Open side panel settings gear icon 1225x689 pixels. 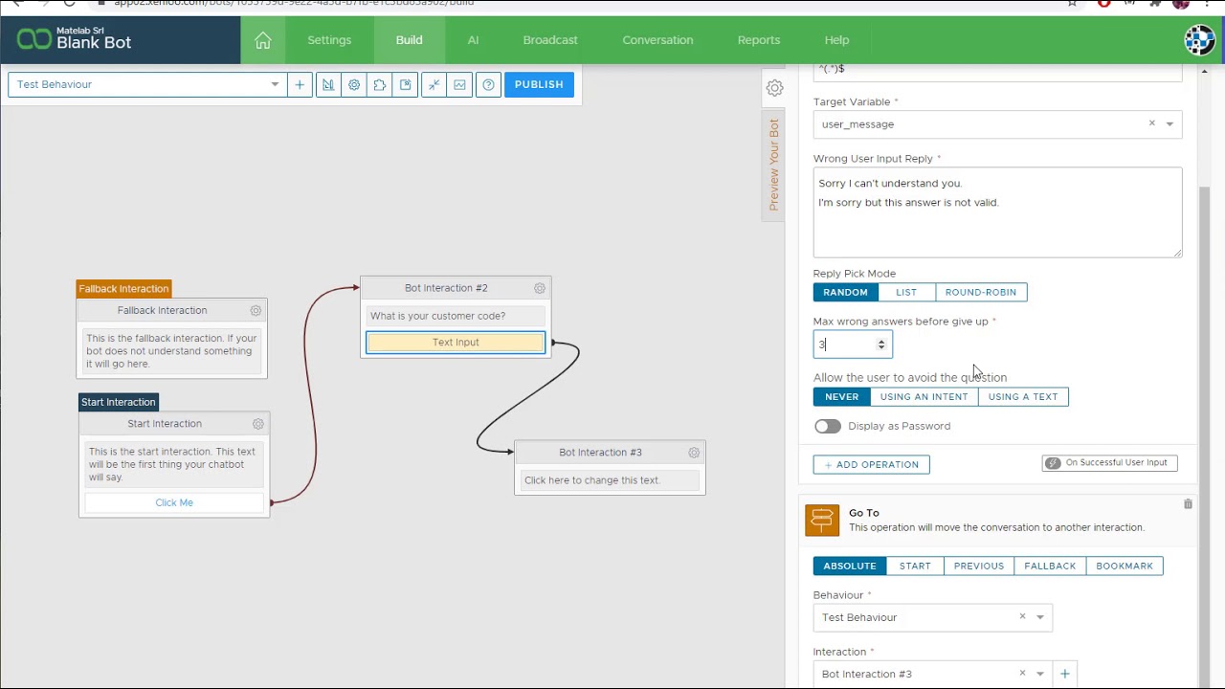click(x=774, y=88)
